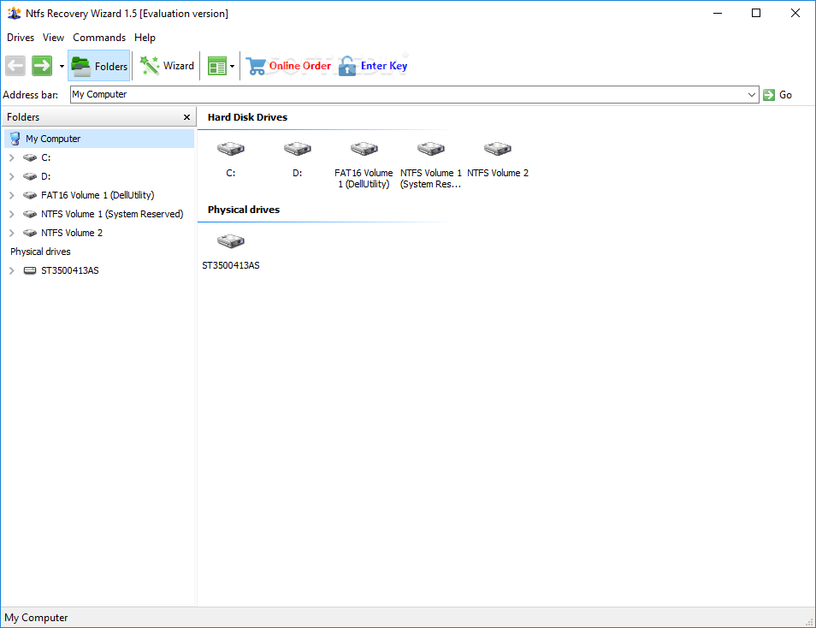Select NTFS Volume 2 in folder tree
Screen dimensions: 816x628
coord(63,233)
